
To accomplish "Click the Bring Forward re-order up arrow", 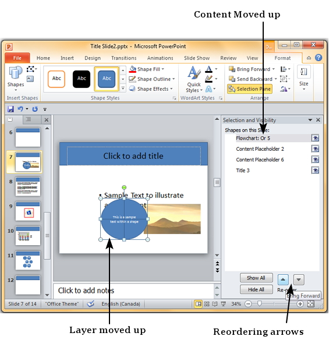I will [x=283, y=279].
